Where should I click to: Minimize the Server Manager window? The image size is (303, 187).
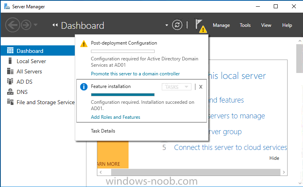(258, 6)
